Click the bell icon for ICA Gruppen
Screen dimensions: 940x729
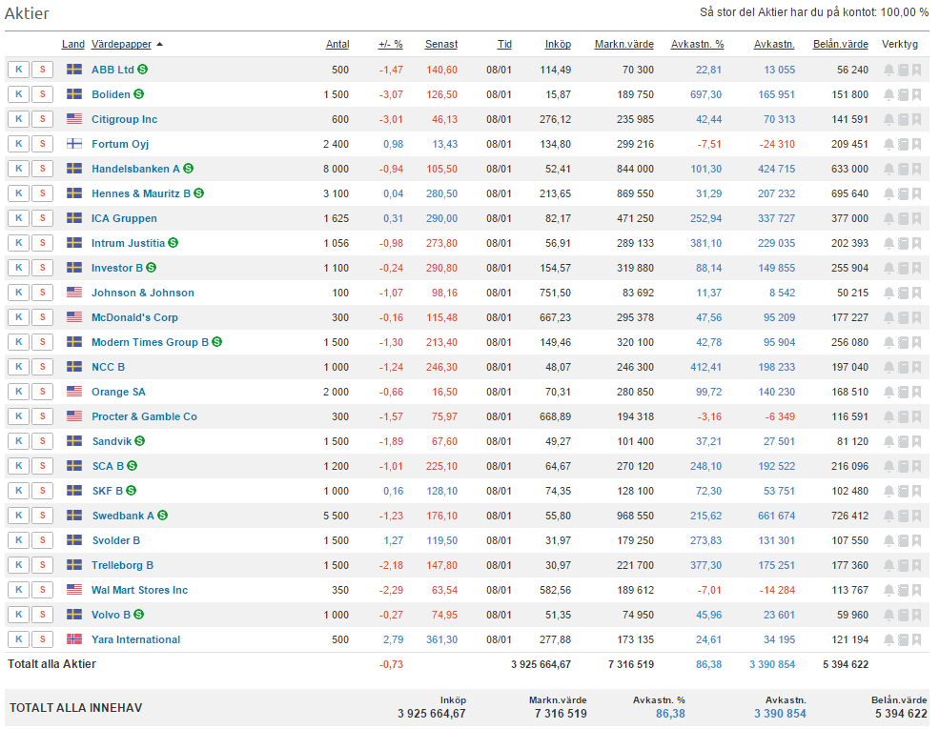889,218
